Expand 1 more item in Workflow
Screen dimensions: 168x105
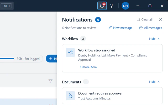point(88,67)
